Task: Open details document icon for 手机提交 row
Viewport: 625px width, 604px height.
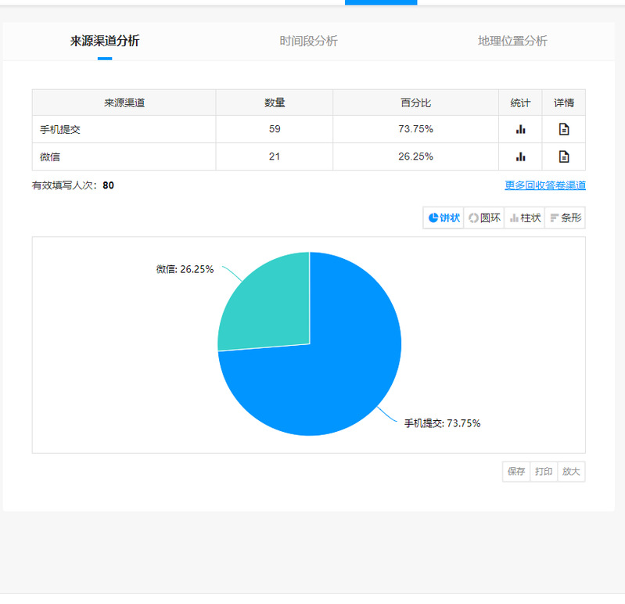Action: (x=563, y=129)
